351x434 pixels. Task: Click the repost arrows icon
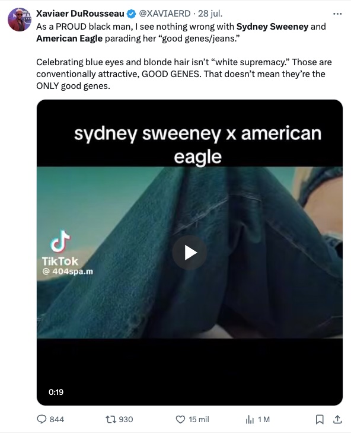point(111,419)
